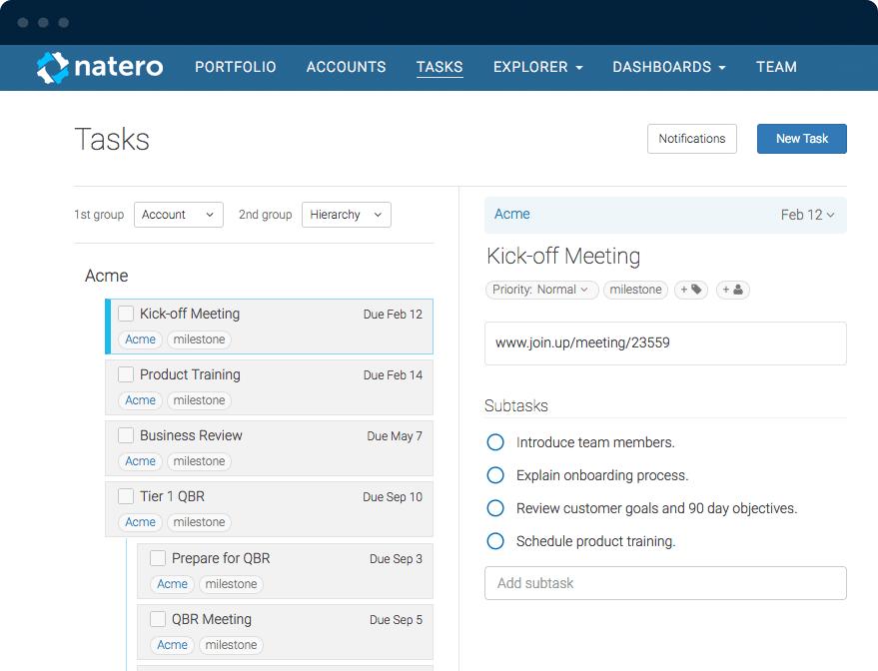The height and width of the screenshot is (671, 878).
Task: Complete the 'Introduce team members' subtask
Action: 495,442
